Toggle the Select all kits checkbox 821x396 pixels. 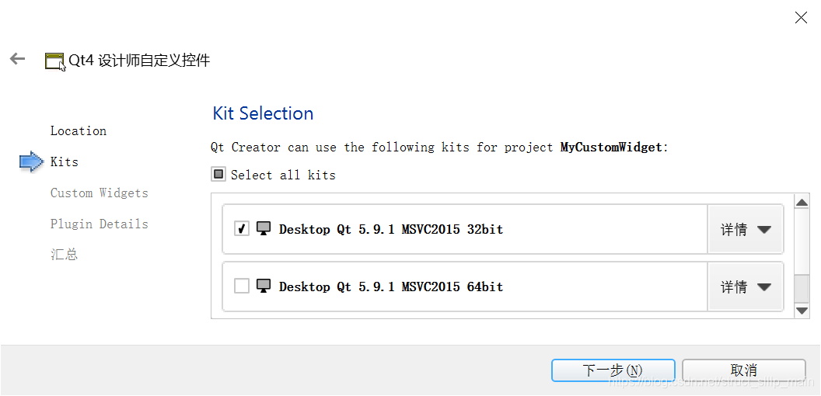pos(218,175)
